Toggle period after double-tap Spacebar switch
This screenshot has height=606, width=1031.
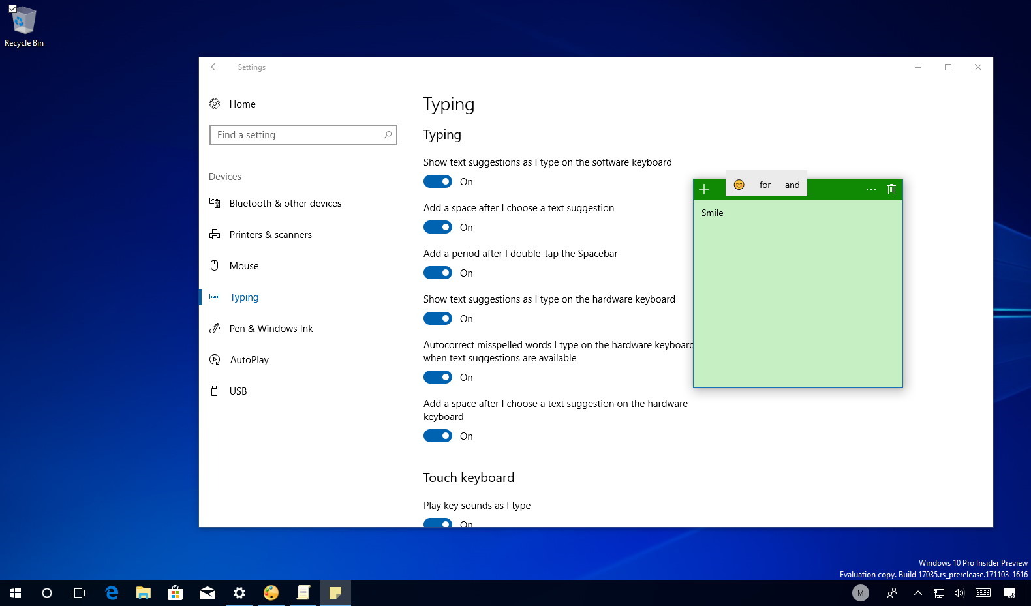pos(438,273)
